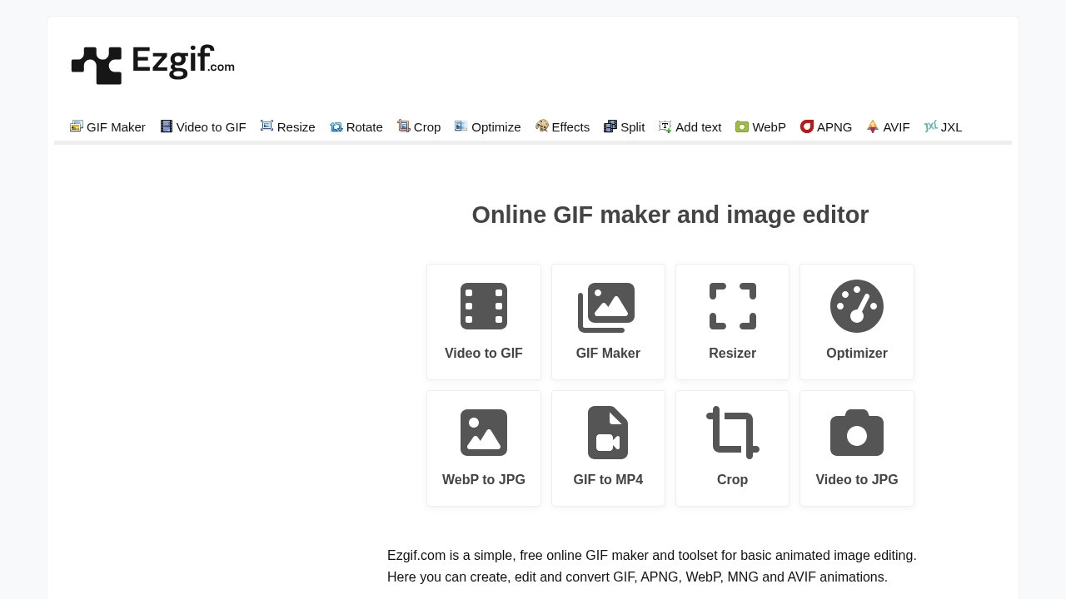Open the APNG menu item
The image size is (1066, 599).
825,127
